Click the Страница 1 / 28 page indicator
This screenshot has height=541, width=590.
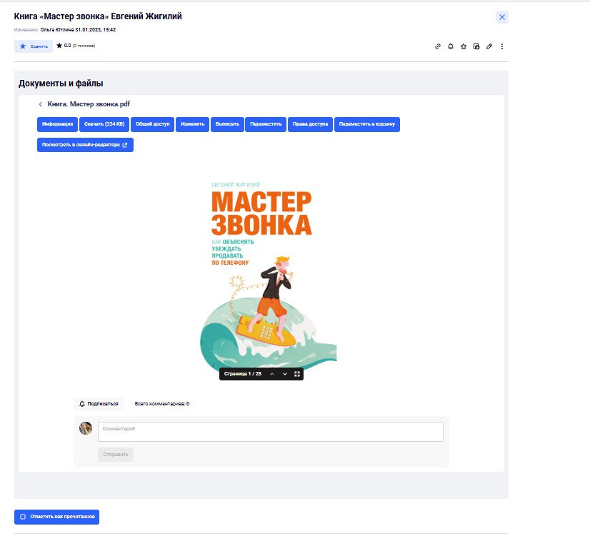point(243,374)
